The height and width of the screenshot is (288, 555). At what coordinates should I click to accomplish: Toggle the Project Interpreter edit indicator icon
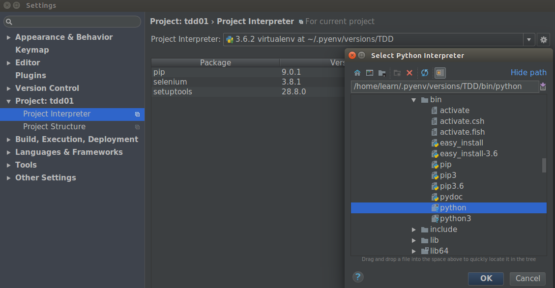pos(137,114)
